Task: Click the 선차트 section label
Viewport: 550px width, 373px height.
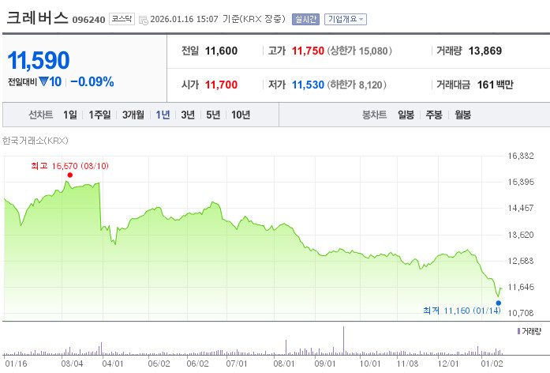Action: pyautogui.click(x=41, y=115)
